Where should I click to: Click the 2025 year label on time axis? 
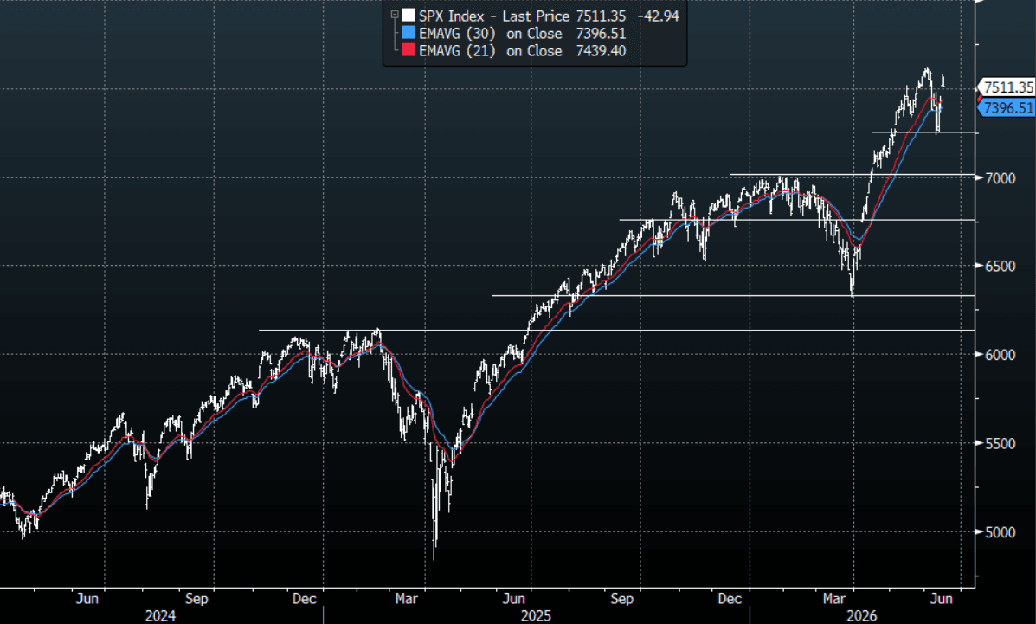tap(536, 615)
